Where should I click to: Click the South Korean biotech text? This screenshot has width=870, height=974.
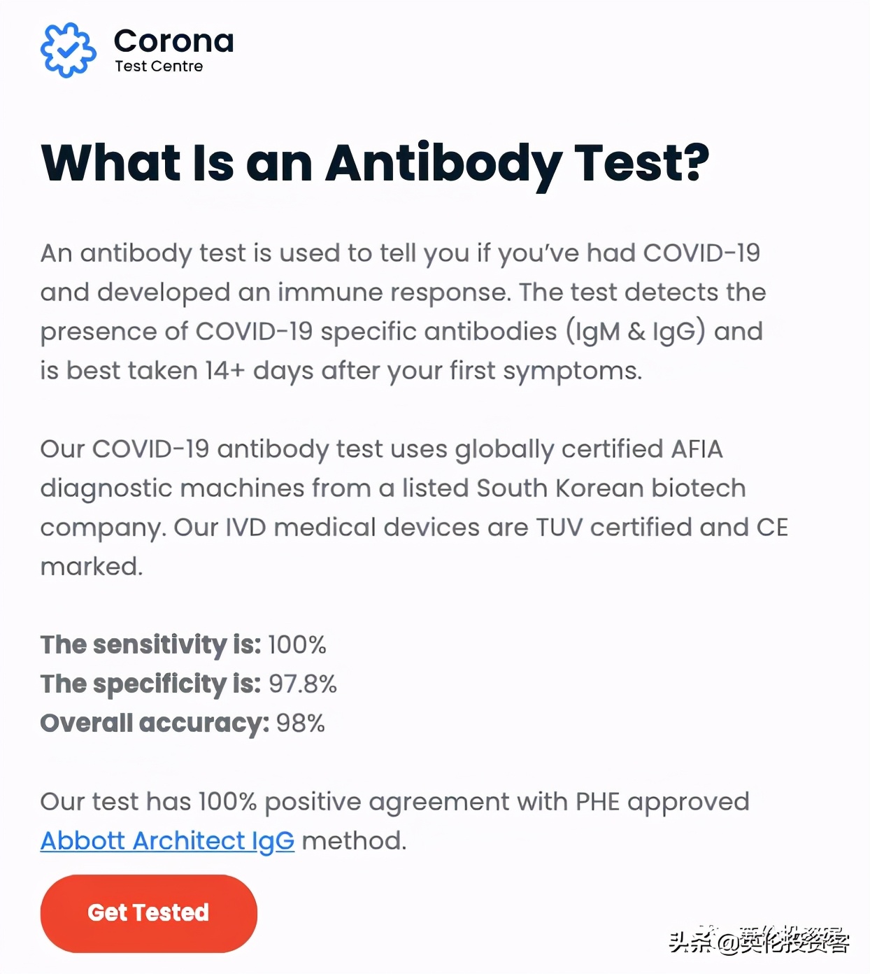(611, 488)
